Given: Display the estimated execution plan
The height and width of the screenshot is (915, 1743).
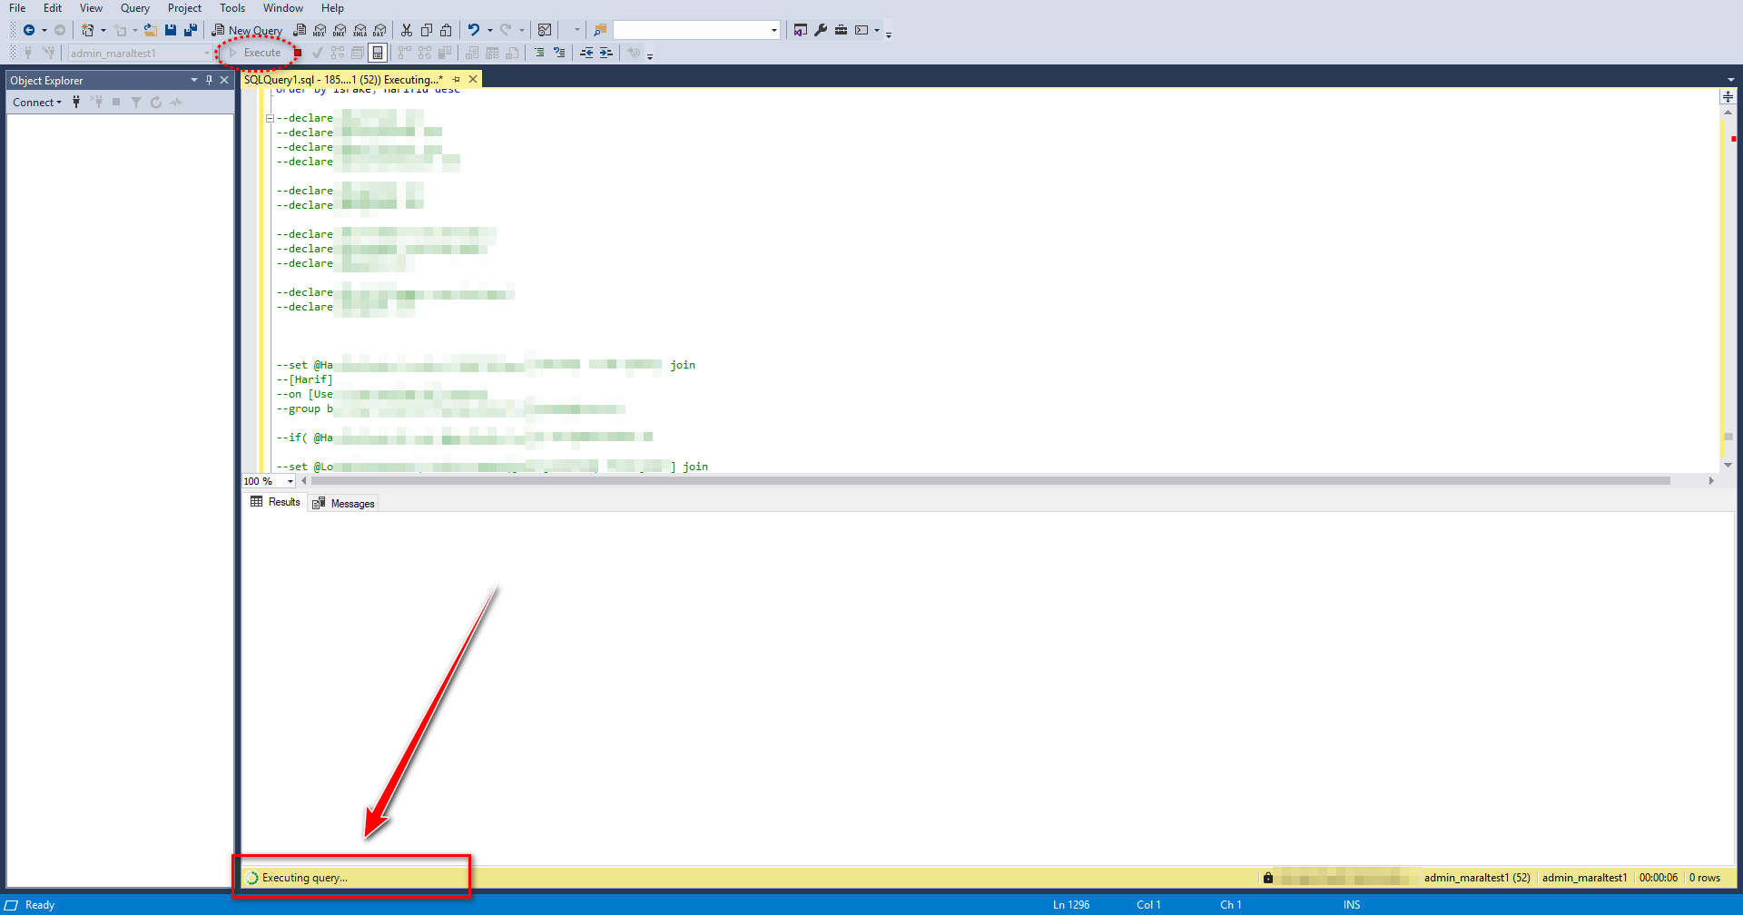Looking at the screenshot, I should [x=338, y=53].
